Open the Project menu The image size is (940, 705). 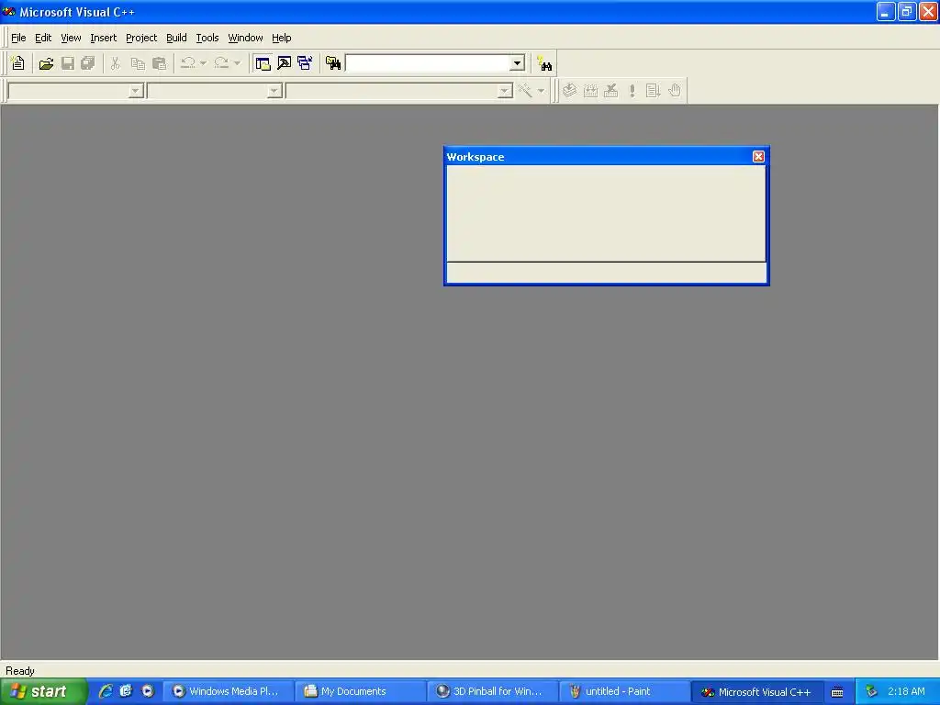141,38
